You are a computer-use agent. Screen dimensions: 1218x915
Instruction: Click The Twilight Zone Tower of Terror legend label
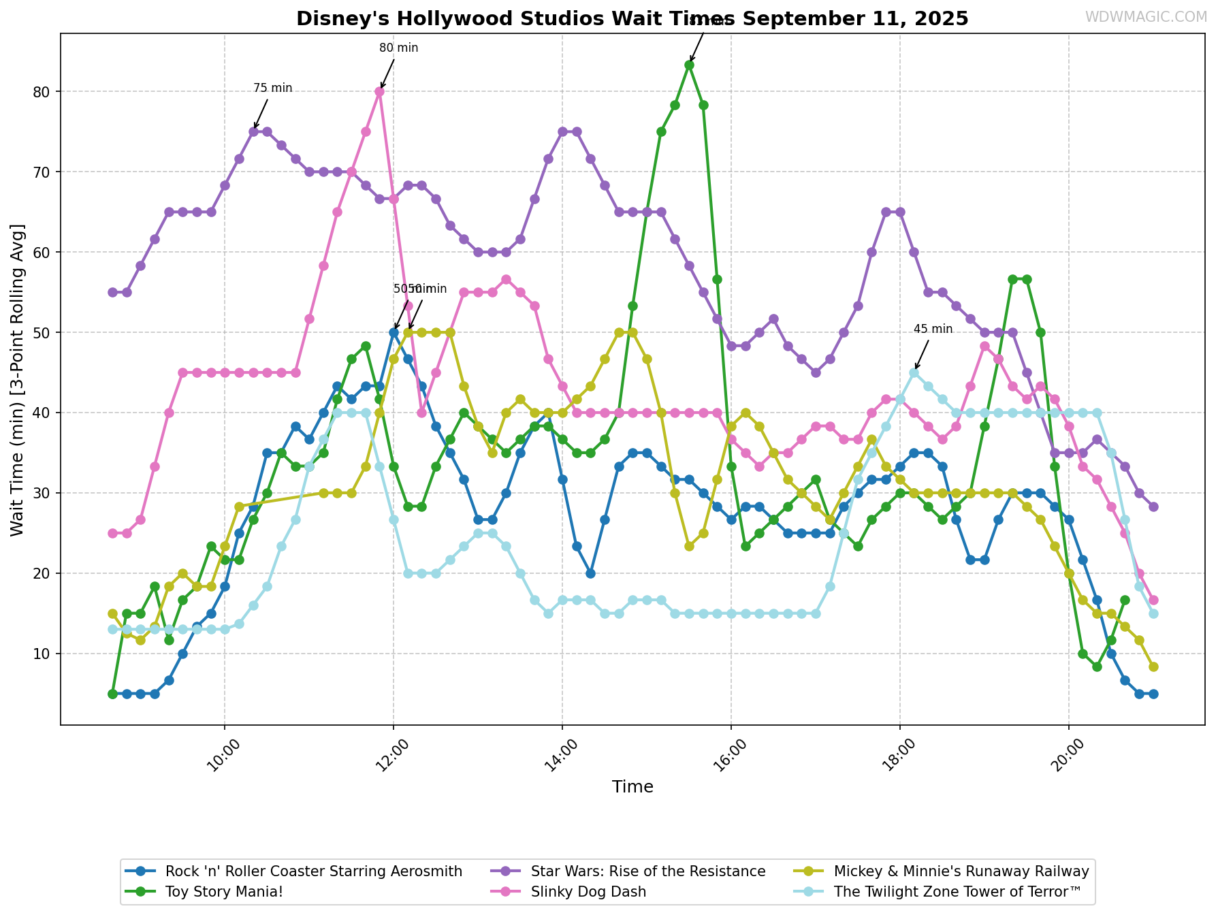(957, 891)
